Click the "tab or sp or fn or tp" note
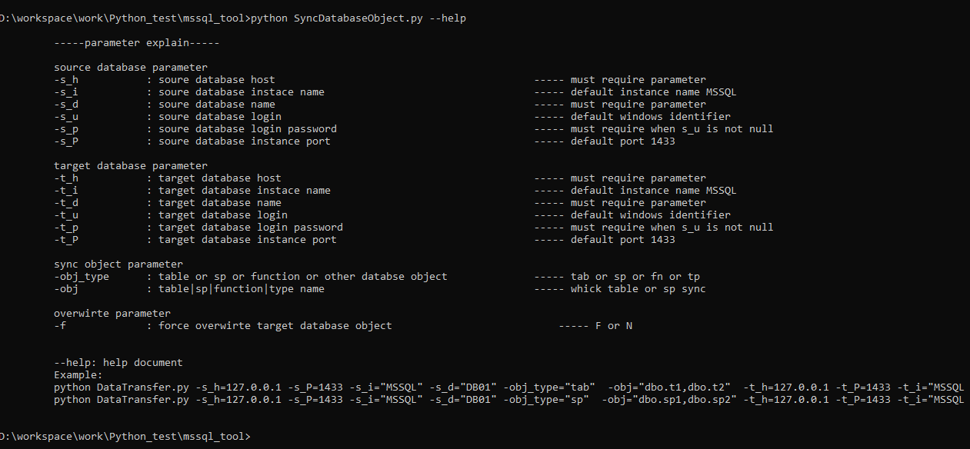This screenshot has width=970, height=449. pyautogui.click(x=635, y=277)
